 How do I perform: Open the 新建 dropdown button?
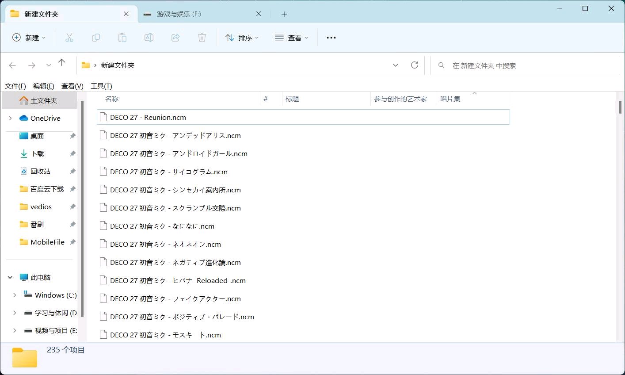(29, 38)
